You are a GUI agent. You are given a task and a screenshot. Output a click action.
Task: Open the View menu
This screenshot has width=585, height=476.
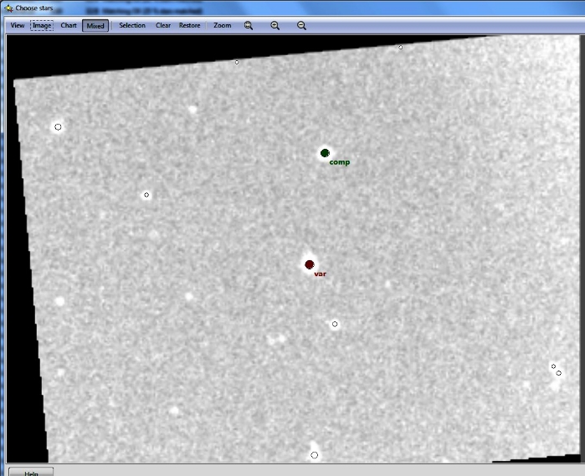17,25
